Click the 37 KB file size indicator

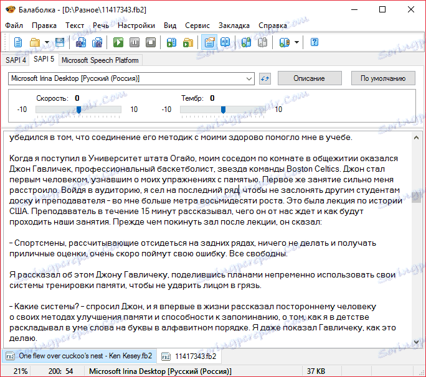[x=316, y=371]
